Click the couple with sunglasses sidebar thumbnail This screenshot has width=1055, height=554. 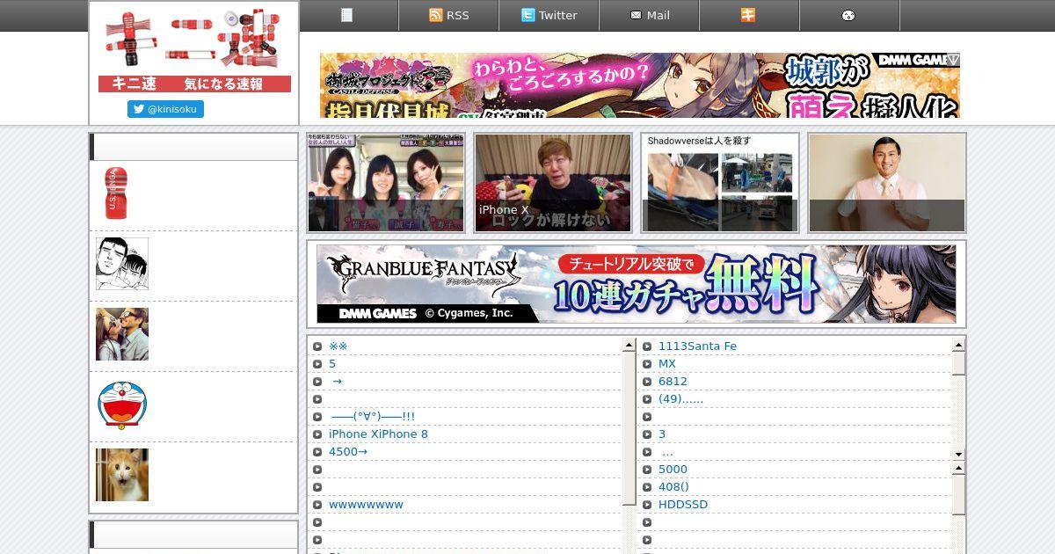tap(122, 334)
